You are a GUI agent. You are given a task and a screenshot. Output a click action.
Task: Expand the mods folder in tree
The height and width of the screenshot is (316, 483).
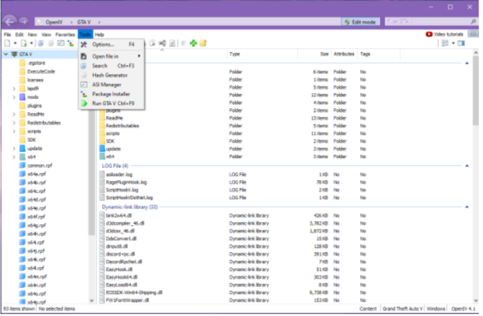(x=14, y=97)
